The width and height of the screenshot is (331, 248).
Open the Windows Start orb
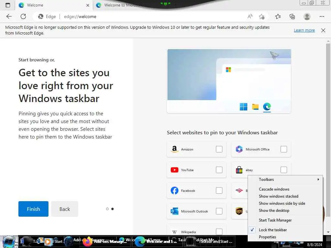click(9, 242)
